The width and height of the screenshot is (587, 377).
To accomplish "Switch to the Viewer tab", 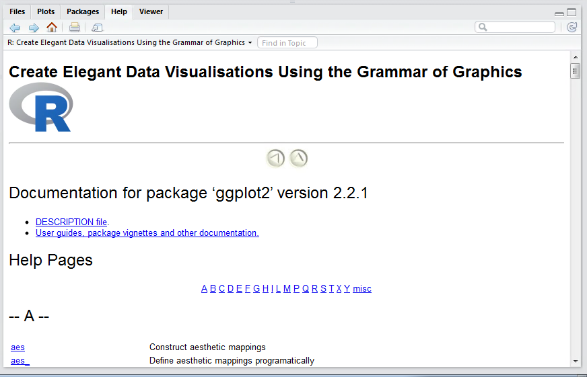I will click(151, 11).
